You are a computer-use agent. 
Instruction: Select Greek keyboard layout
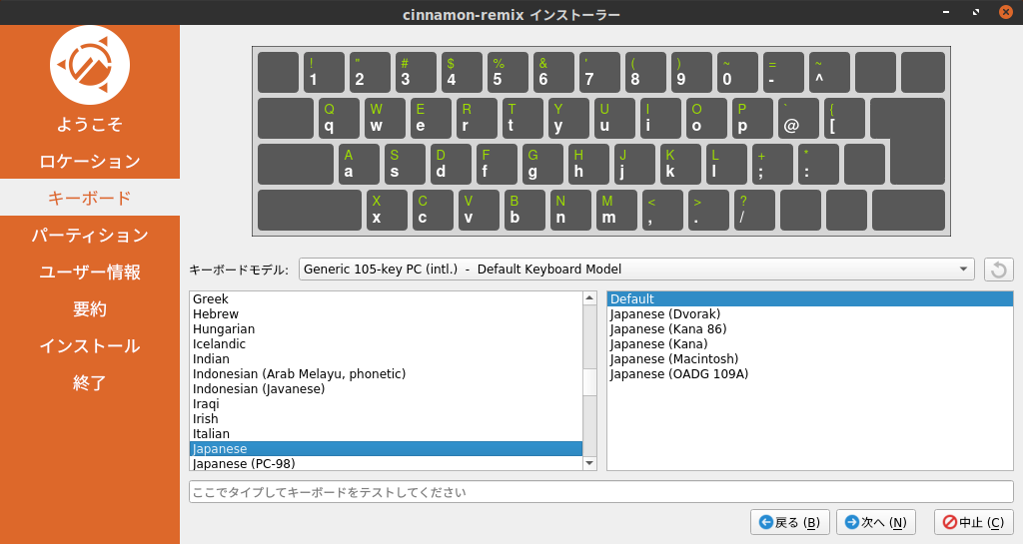(x=386, y=299)
